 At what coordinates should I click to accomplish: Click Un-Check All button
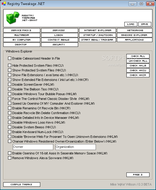pyautogui.click(x=138, y=61)
